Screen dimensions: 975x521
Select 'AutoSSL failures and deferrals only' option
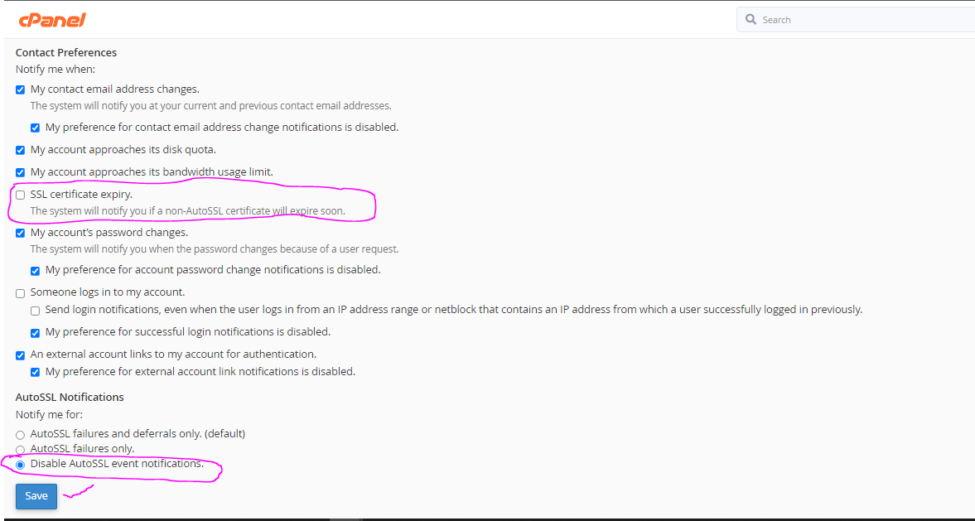(x=20, y=433)
